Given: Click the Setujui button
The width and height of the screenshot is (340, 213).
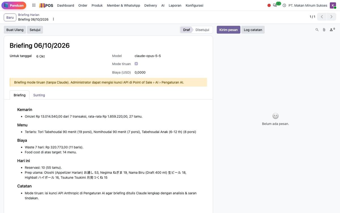Looking at the screenshot, I should 35,30.
